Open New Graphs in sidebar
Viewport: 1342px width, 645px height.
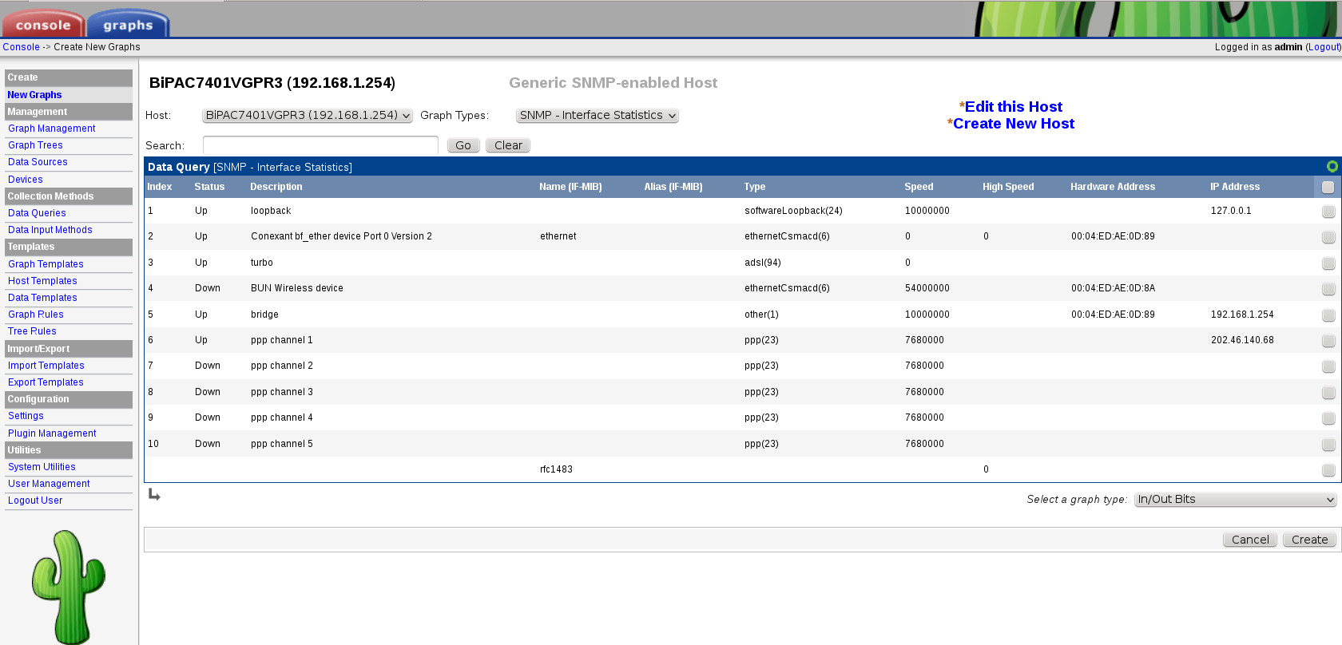[x=34, y=95]
